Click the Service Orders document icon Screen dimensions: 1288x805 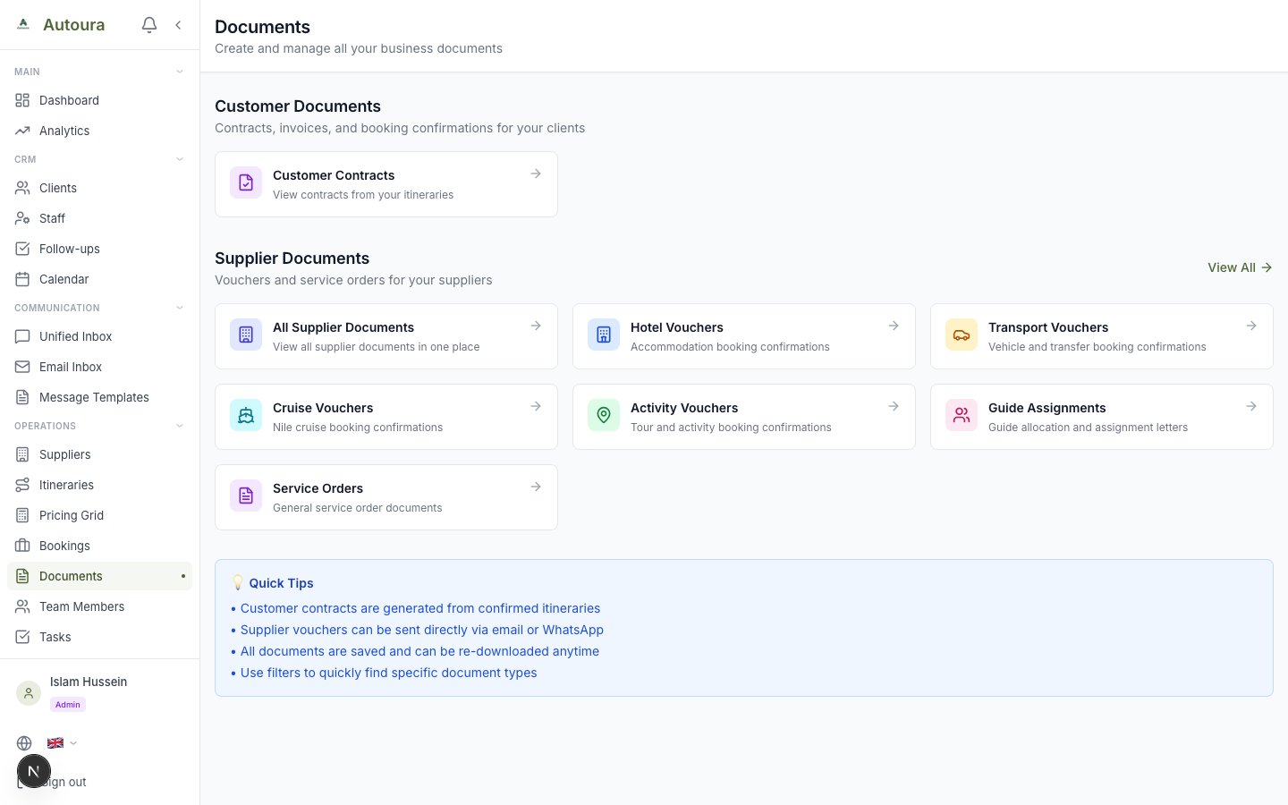[246, 496]
